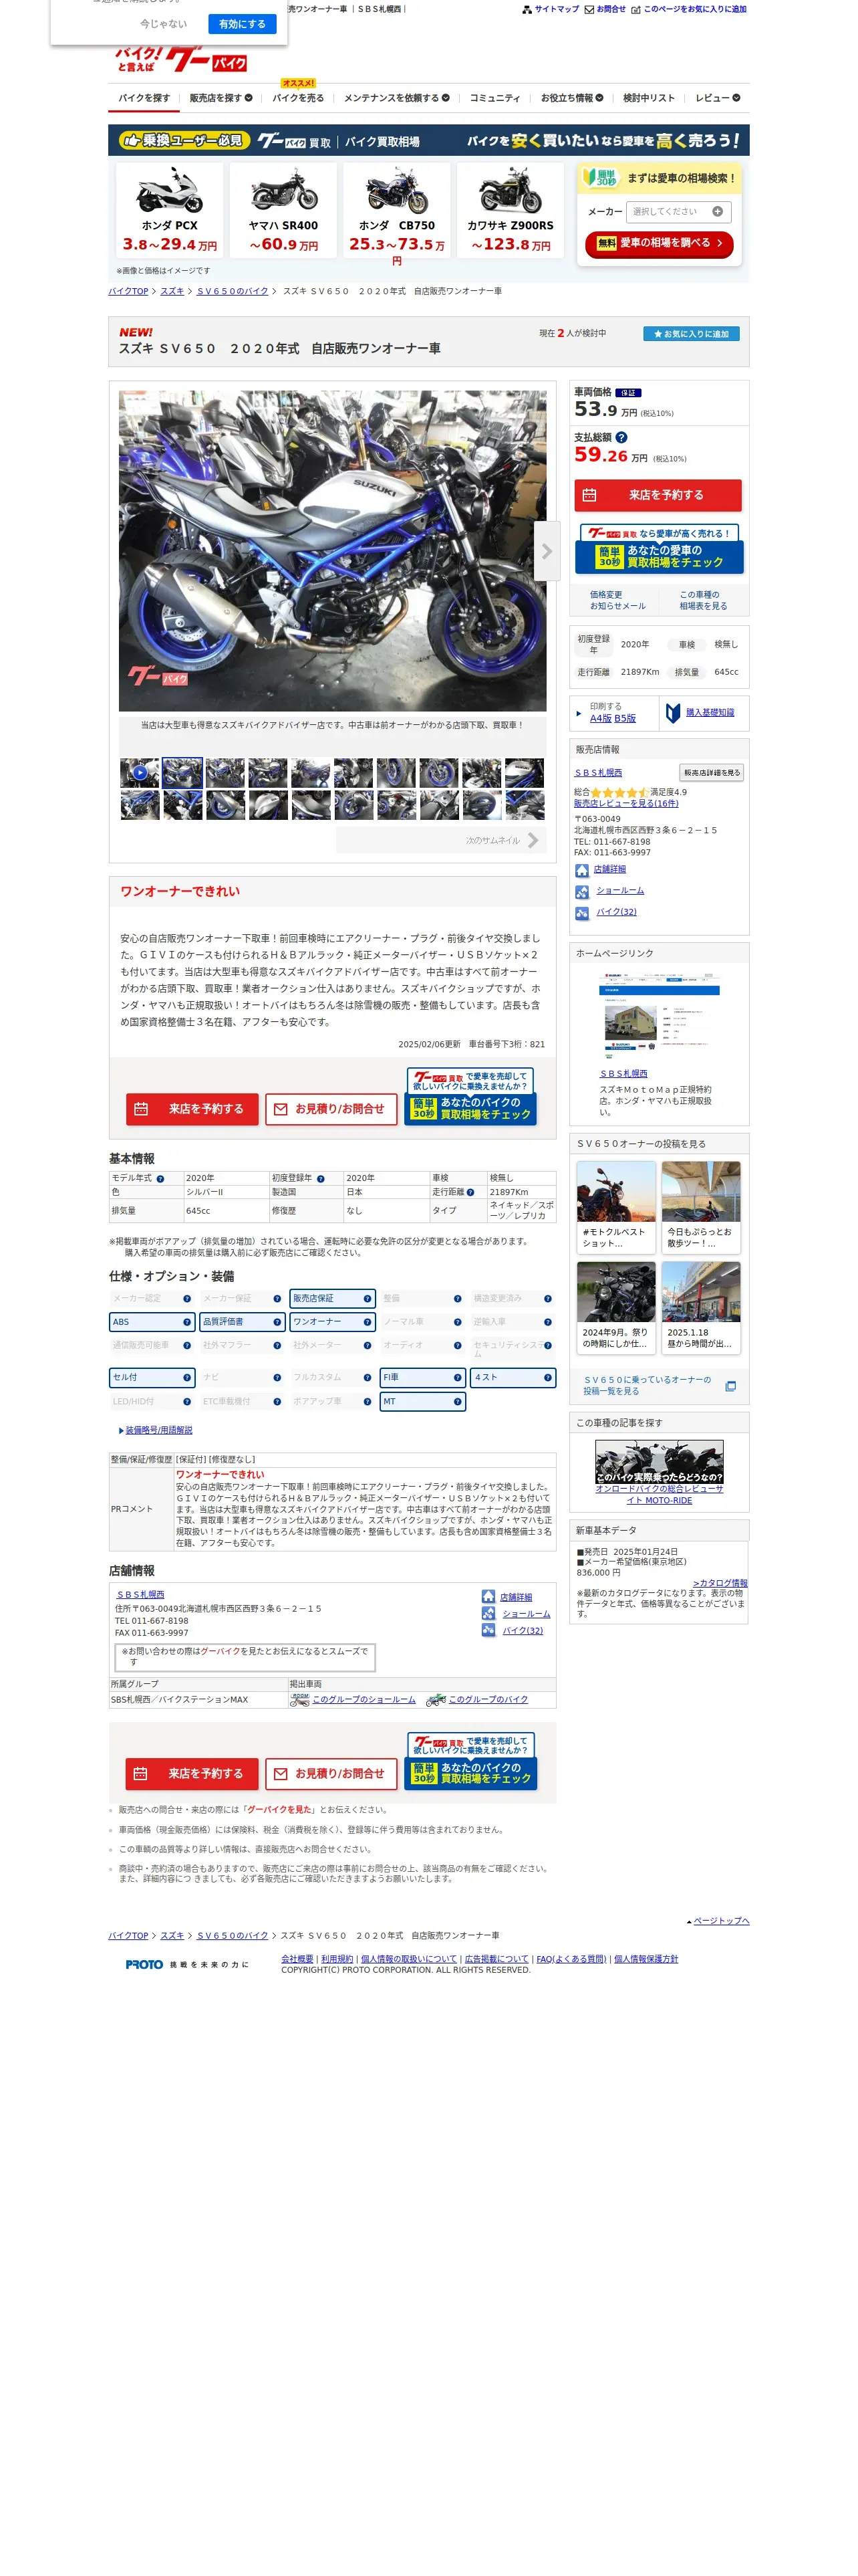858x2576 pixels.
Task: Open the 検討中リスト tab
Action: [x=648, y=98]
